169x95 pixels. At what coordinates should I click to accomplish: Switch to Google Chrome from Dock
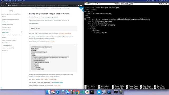pyautogui.click(x=77, y=92)
